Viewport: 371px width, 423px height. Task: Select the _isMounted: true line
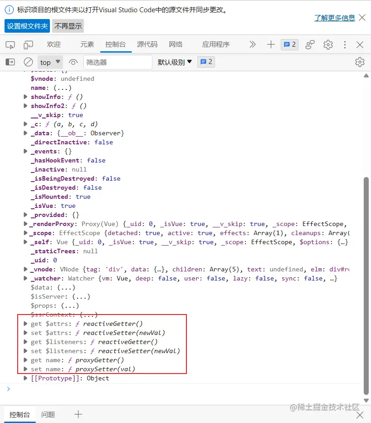click(x=60, y=197)
